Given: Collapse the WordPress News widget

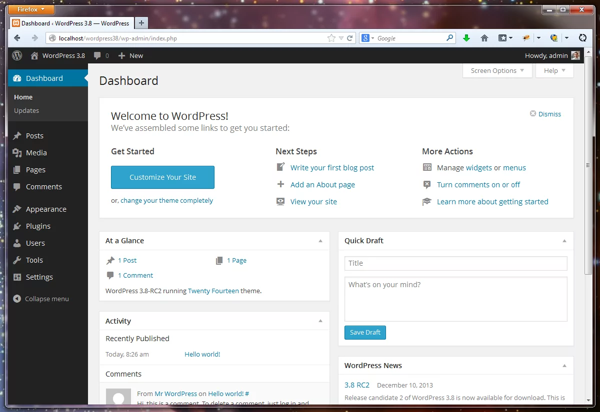Looking at the screenshot, I should (564, 366).
